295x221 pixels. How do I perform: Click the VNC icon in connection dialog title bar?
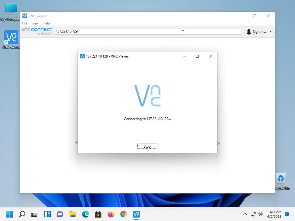click(82, 56)
